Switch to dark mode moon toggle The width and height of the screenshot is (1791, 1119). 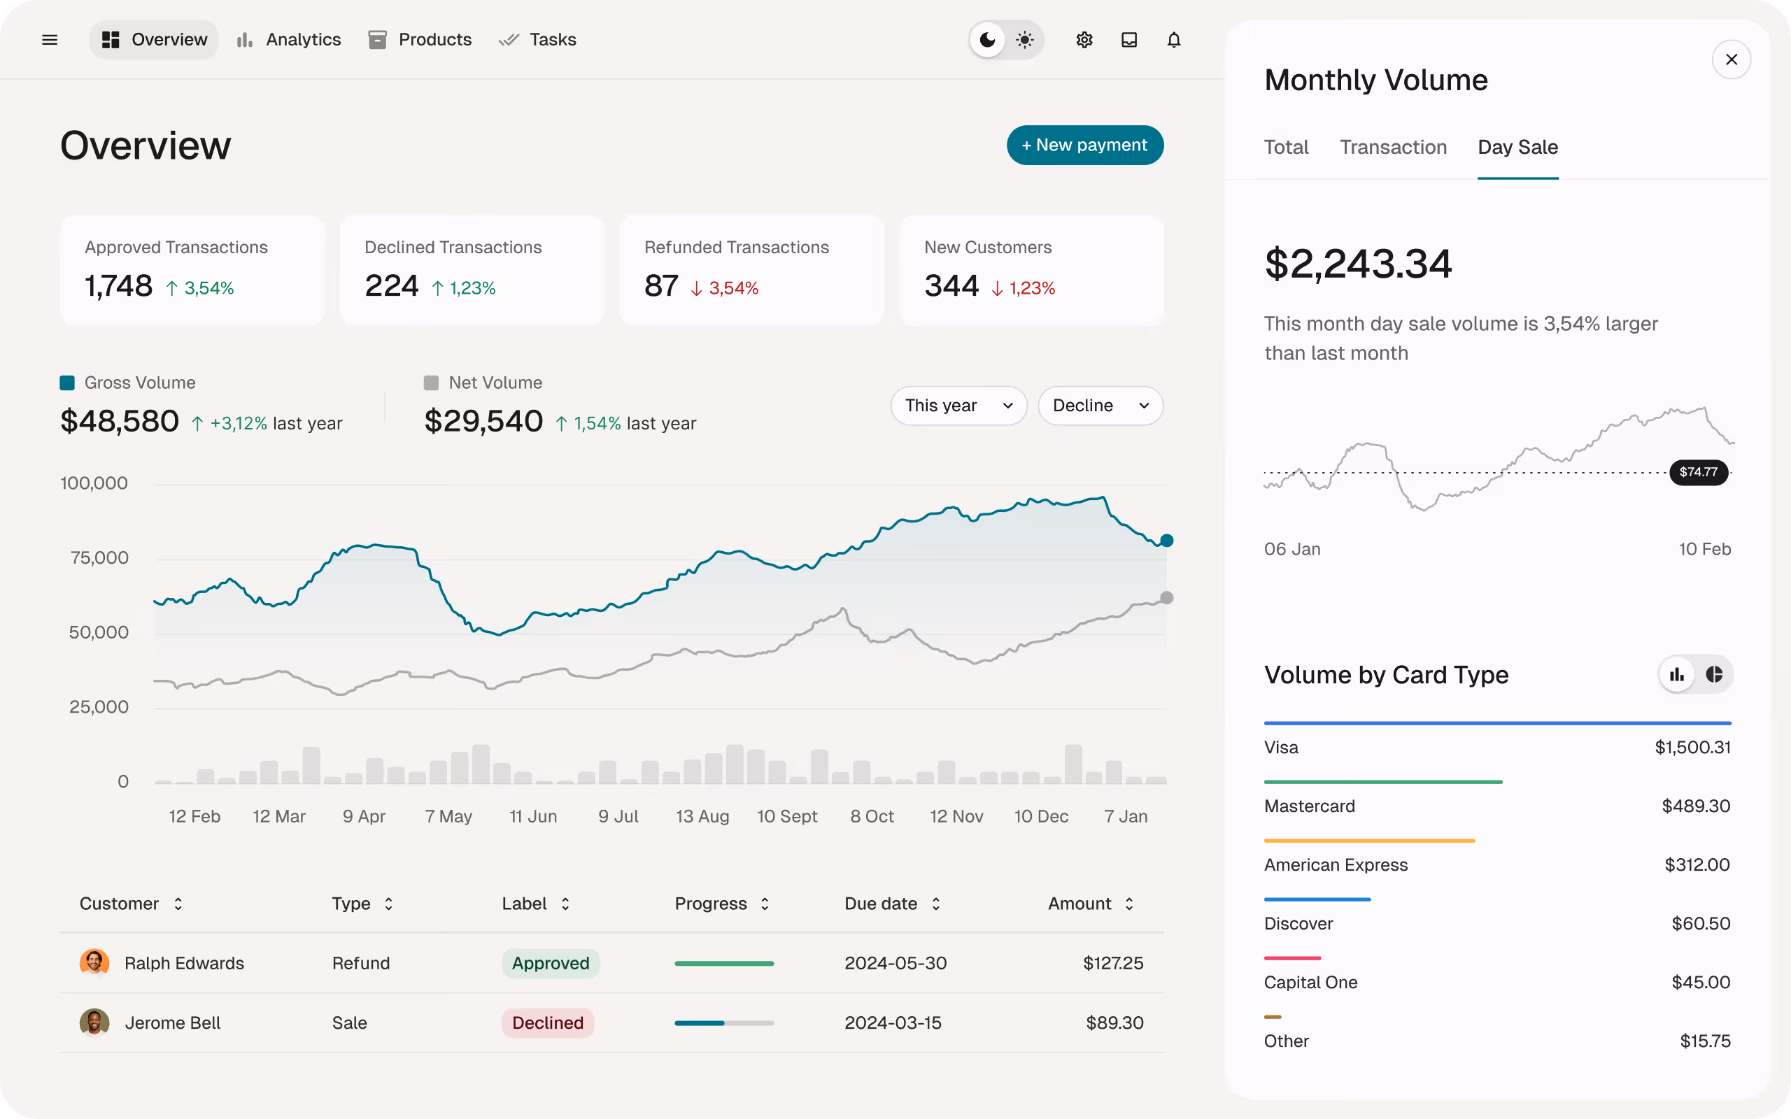point(987,40)
